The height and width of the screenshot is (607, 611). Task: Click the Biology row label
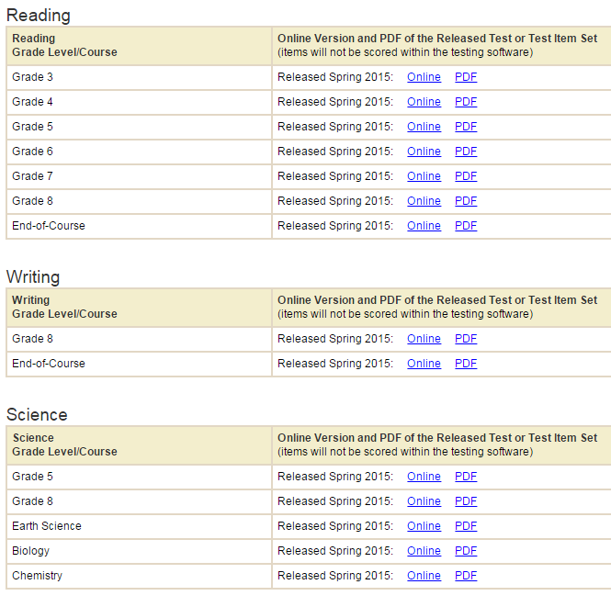(31, 551)
